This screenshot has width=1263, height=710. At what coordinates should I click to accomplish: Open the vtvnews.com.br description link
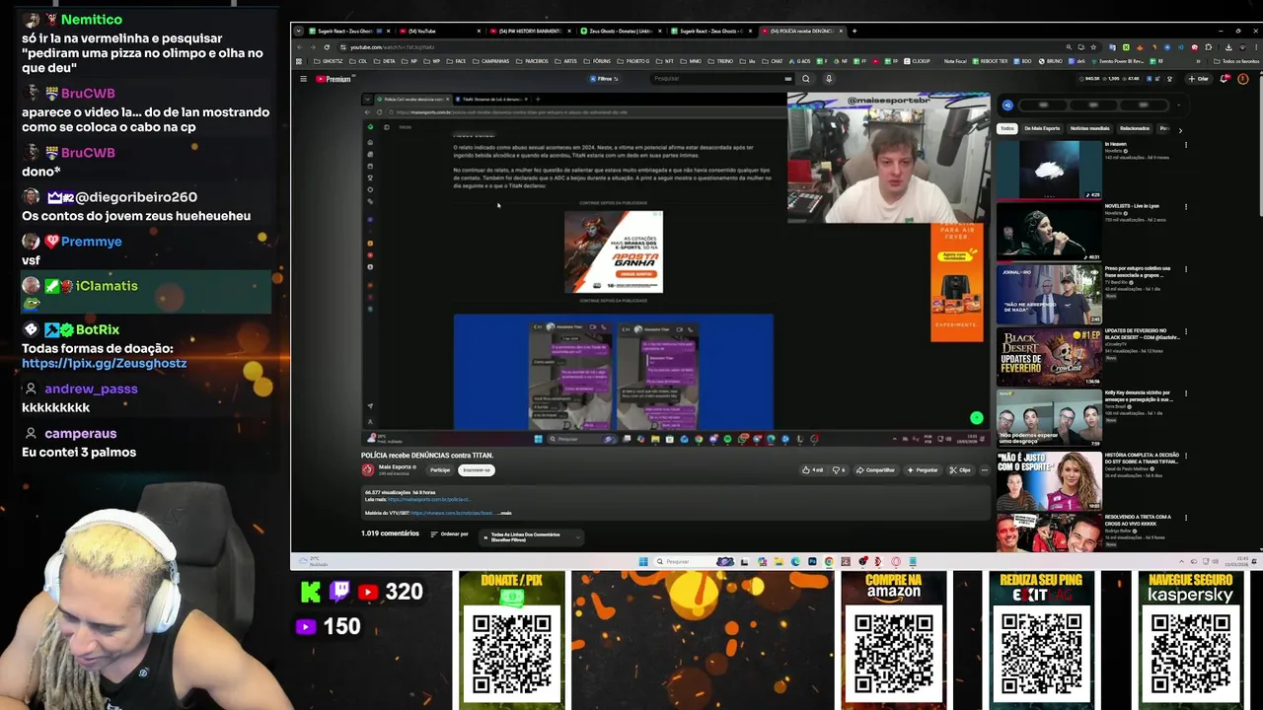[451, 513]
